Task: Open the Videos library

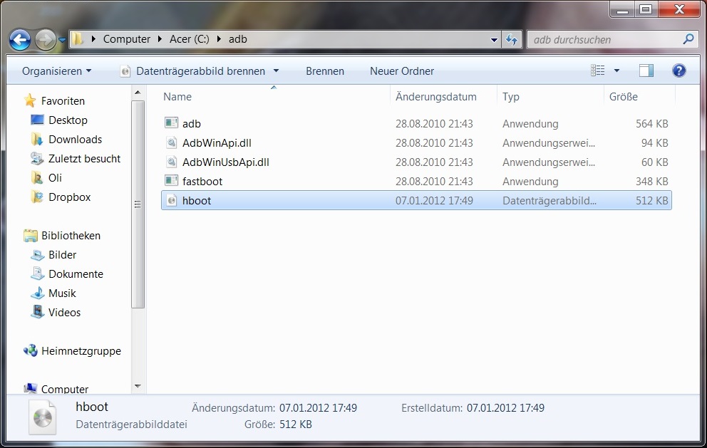Action: click(x=64, y=313)
